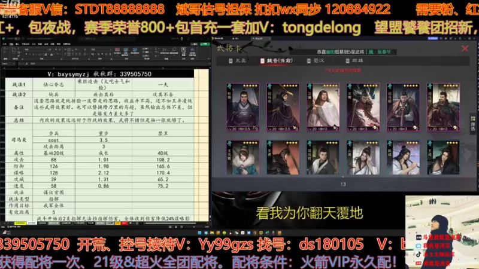This screenshot has height=269, width=479.
Task: Click the red sheet tab in Excel
Action: [125, 223]
